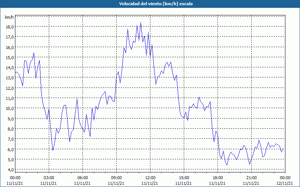The image size is (300, 187).
Task: Click the 5,0 y-axis label
Action: click(11, 160)
